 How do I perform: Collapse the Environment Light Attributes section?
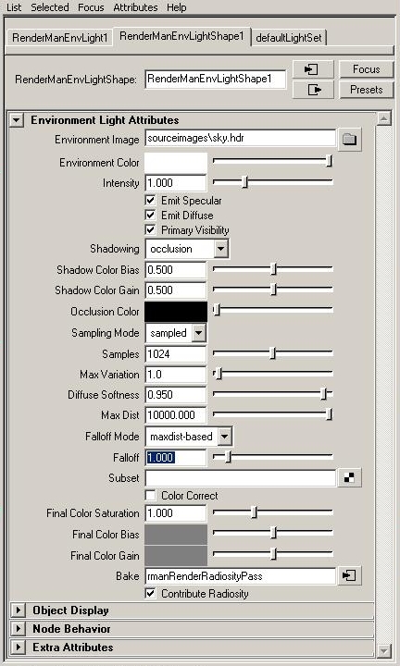coord(16,120)
